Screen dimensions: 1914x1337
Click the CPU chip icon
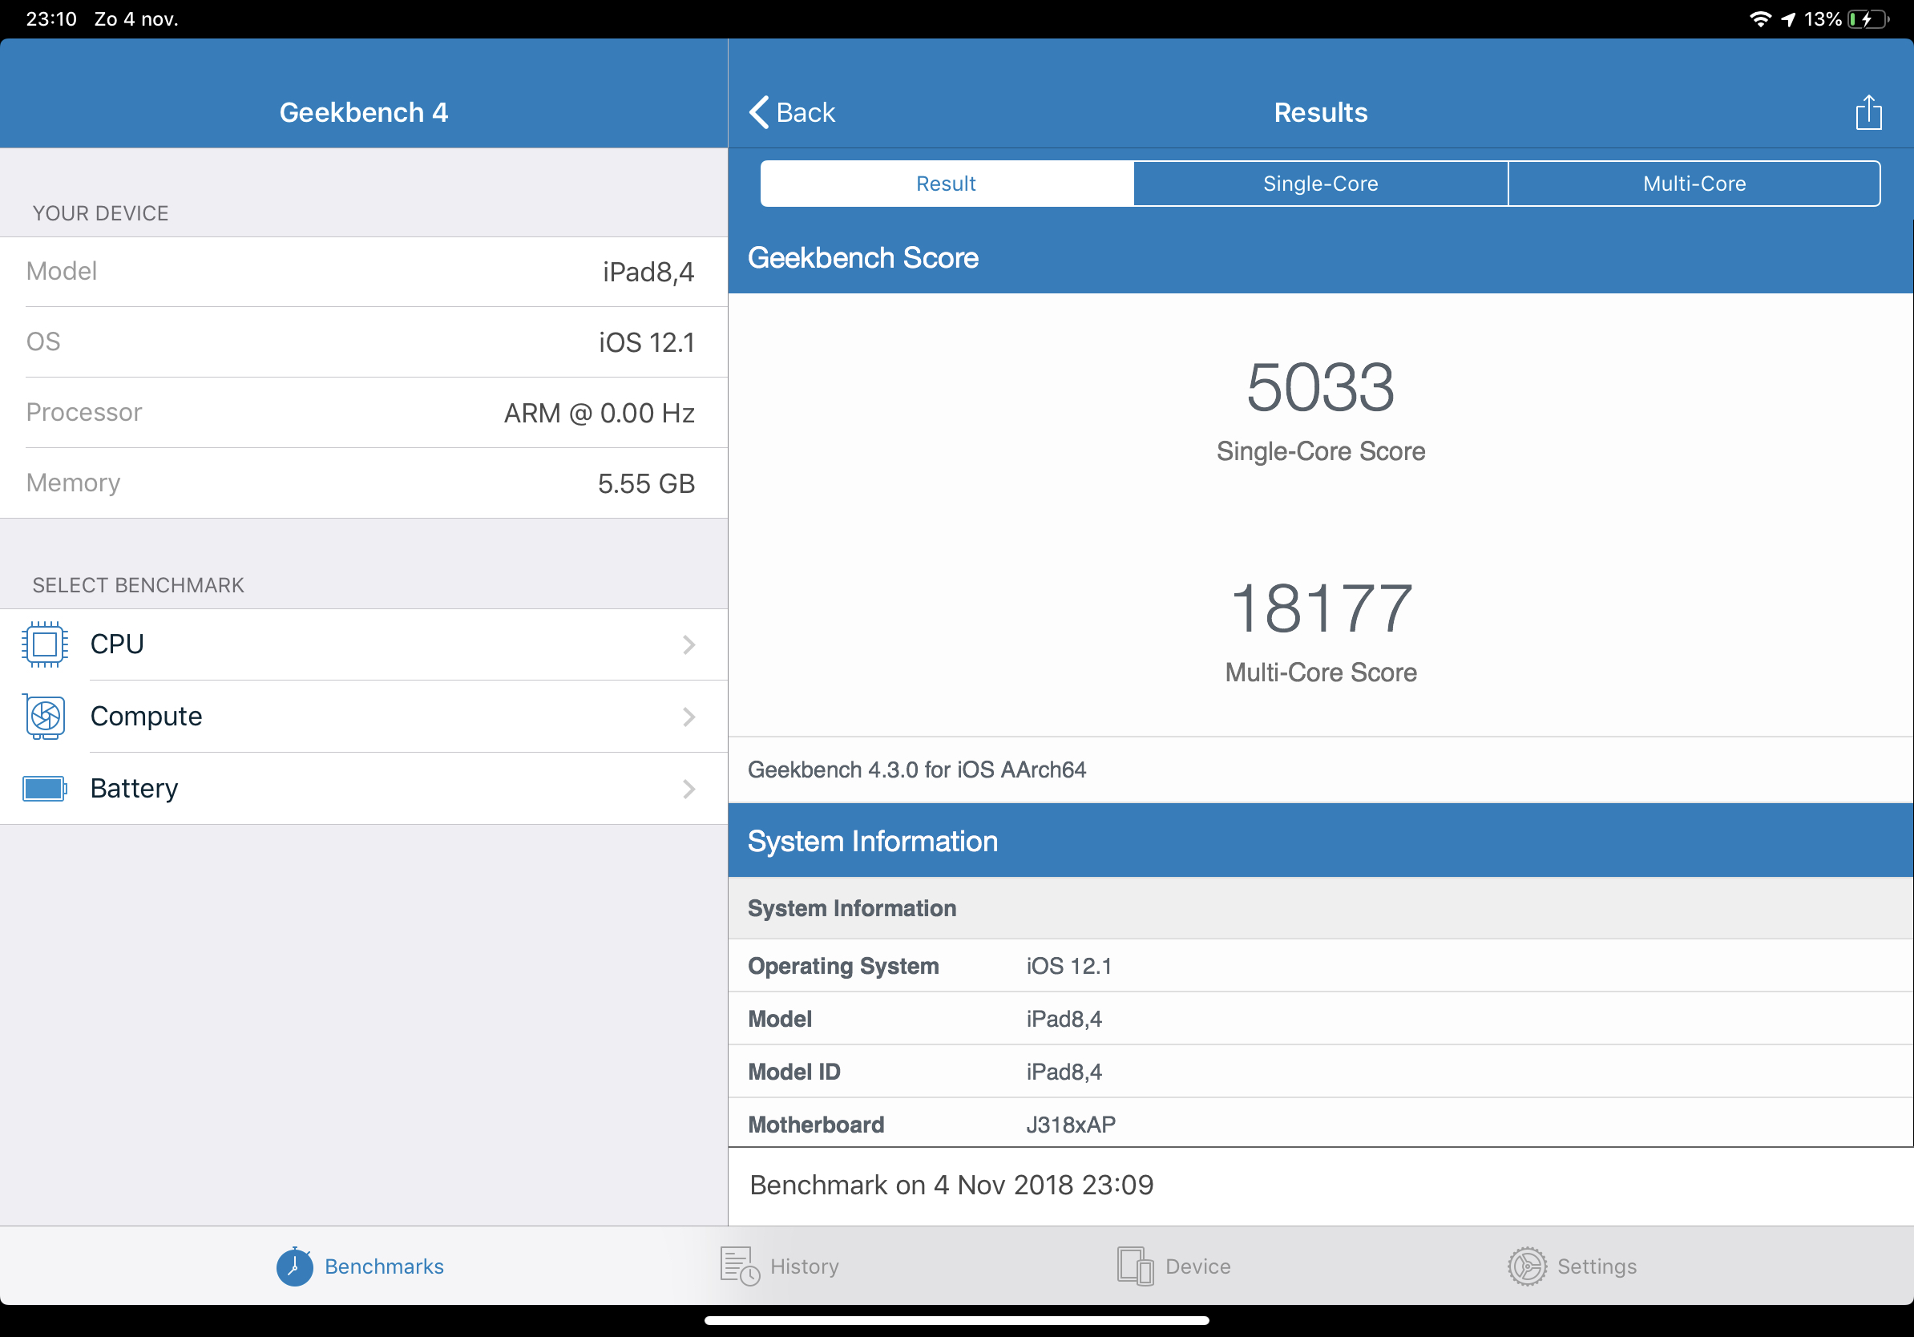coord(44,644)
